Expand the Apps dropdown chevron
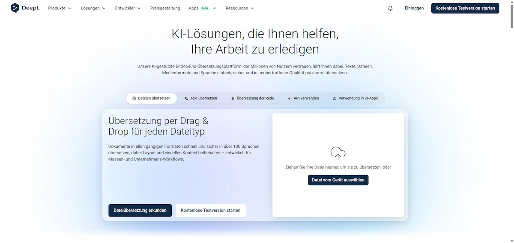514x243 pixels. point(214,8)
